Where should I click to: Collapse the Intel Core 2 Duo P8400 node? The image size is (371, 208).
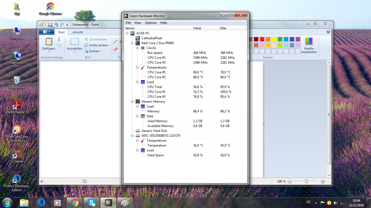coord(132,43)
